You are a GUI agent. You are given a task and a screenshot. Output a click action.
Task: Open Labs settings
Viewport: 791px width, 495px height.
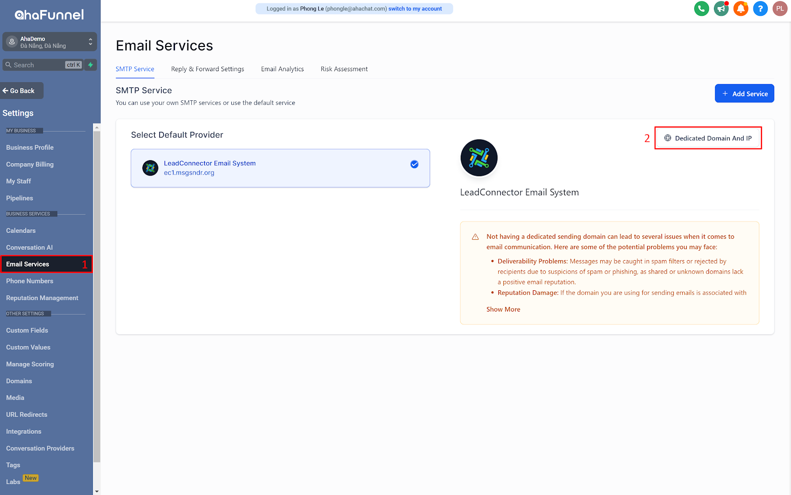[x=13, y=482]
